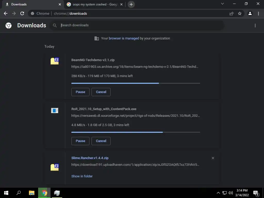Open Chrome's main three-dot menu
Screen dimensions: 264x198
tap(258, 13)
